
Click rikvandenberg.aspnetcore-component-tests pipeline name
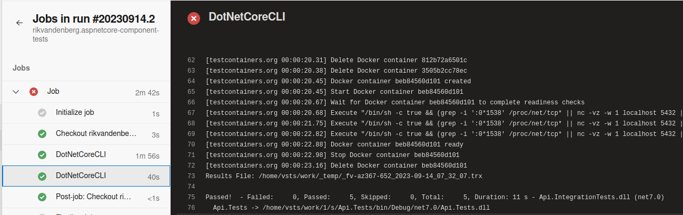(95, 35)
